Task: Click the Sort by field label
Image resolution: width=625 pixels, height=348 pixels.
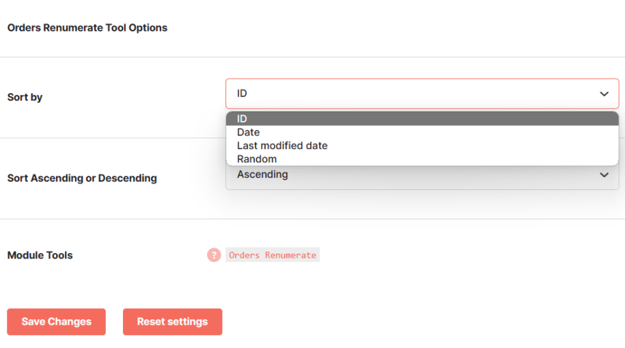Action: click(x=25, y=97)
